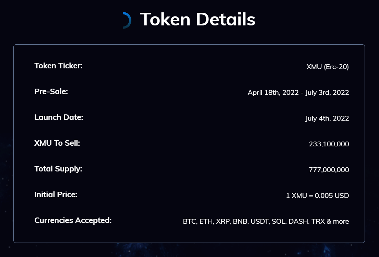Click the '& more' currencies text
This screenshot has width=379, height=257.
pyautogui.click(x=337, y=221)
